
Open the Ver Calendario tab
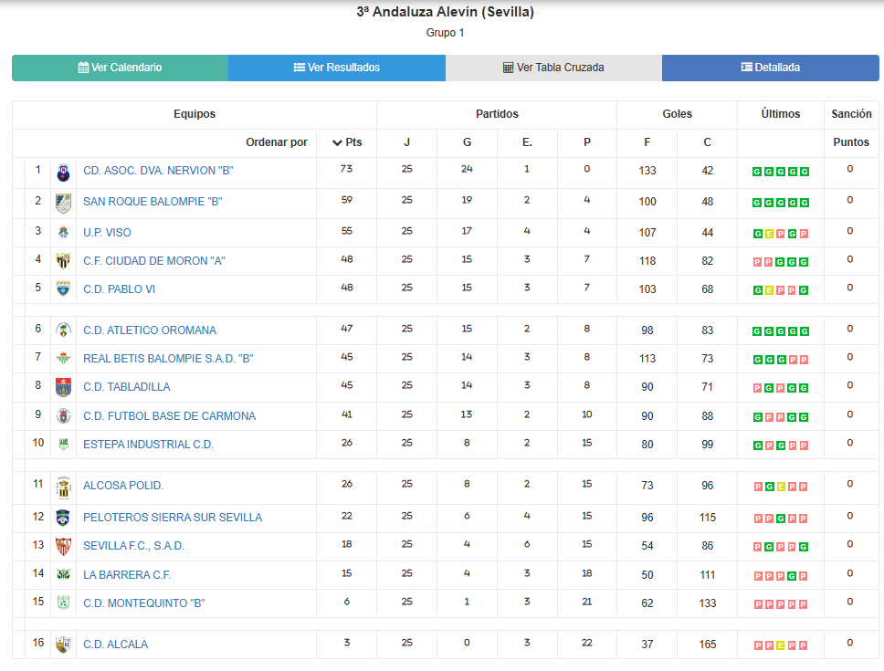coord(120,68)
